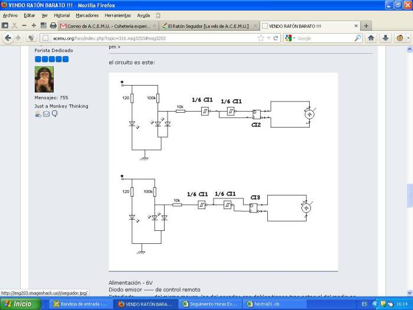Open the Downloads arrow button
This screenshot has height=310, width=413.
(385, 38)
